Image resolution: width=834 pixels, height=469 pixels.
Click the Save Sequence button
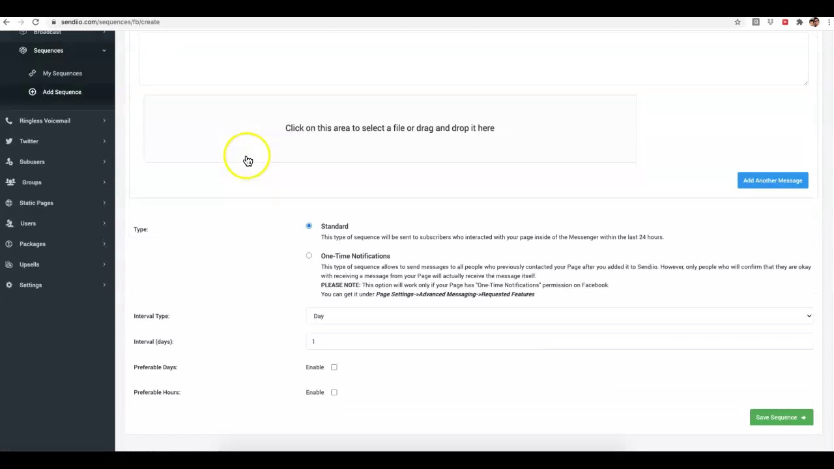coord(781,418)
